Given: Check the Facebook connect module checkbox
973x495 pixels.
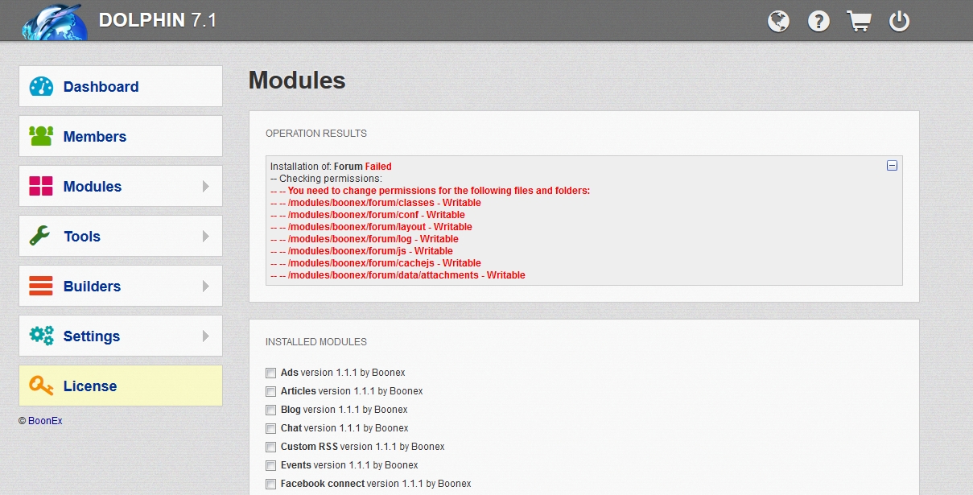Looking at the screenshot, I should (x=270, y=485).
